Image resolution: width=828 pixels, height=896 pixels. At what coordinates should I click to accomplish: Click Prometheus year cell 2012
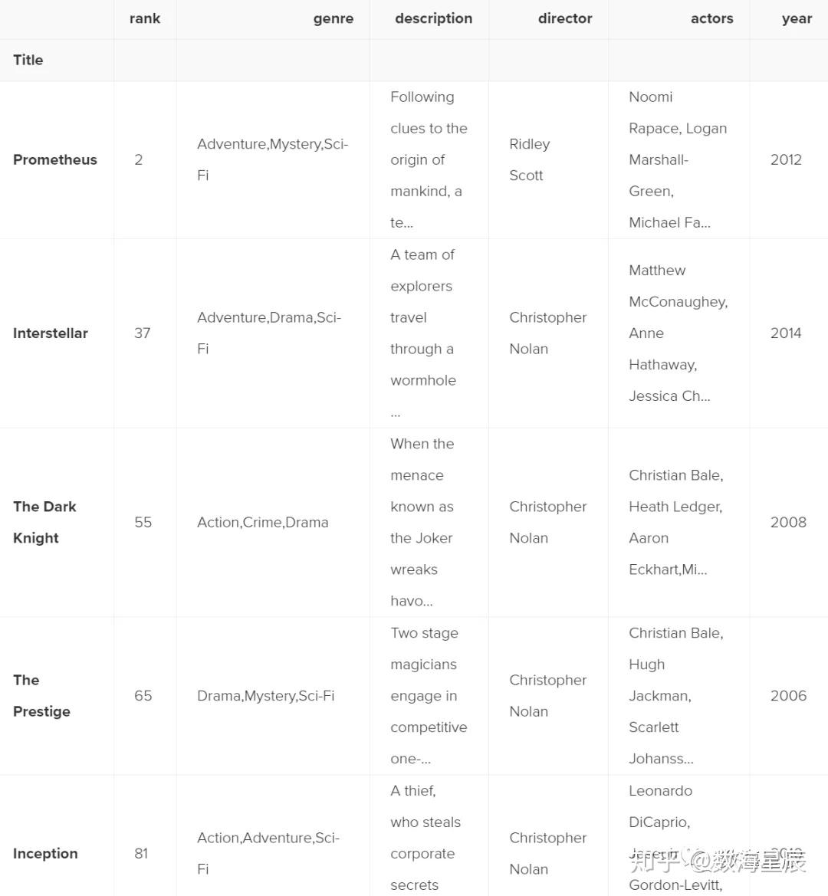click(x=786, y=159)
